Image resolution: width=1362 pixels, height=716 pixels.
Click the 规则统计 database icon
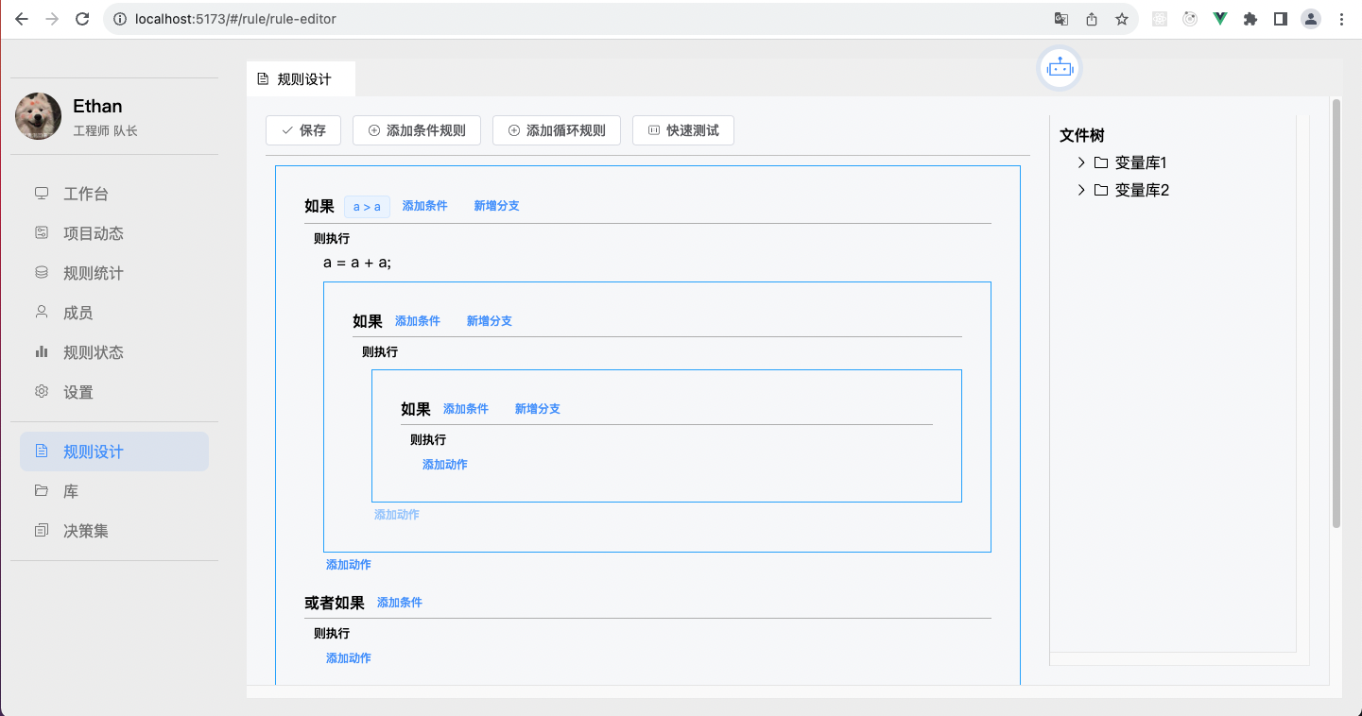42,273
